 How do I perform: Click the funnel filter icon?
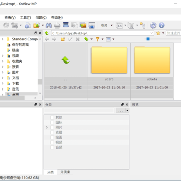[x=97, y=39]
